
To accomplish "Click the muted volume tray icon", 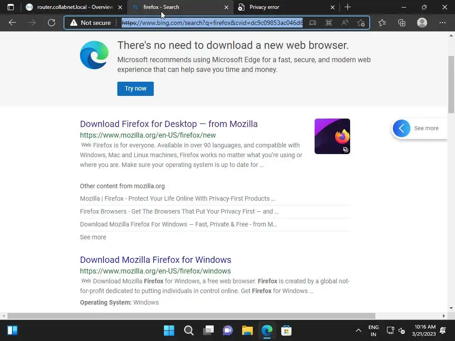I will pyautogui.click(x=402, y=330).
